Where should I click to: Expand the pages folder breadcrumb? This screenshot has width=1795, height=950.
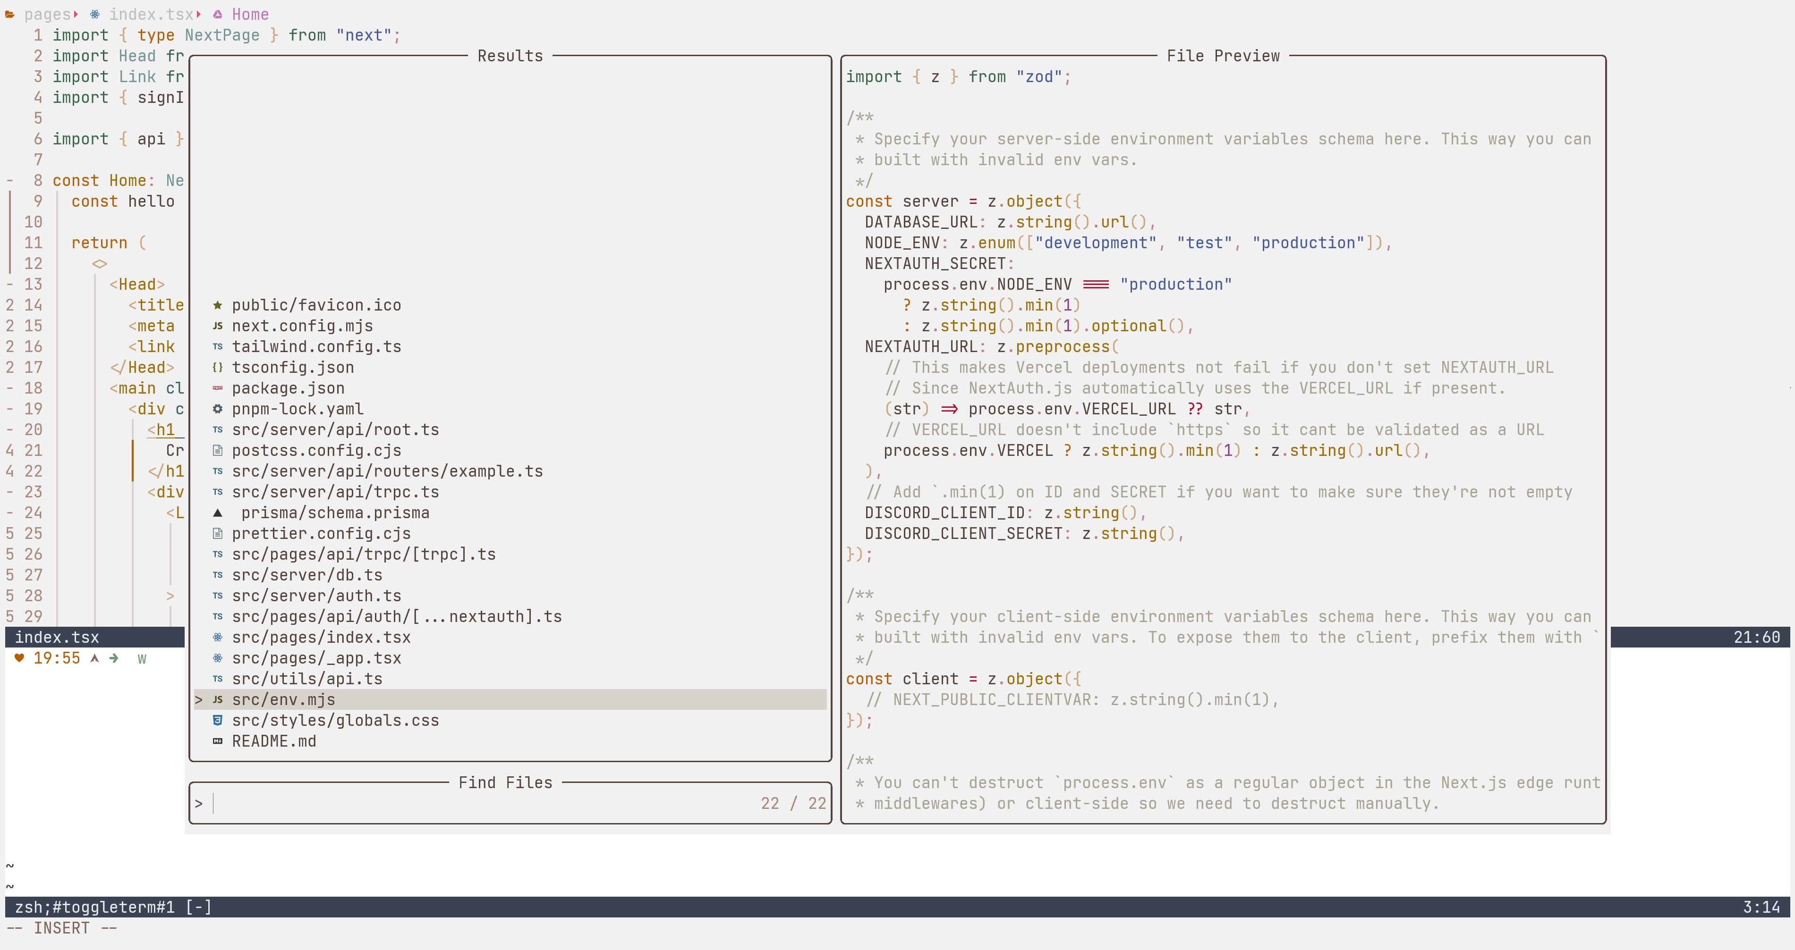click(46, 14)
